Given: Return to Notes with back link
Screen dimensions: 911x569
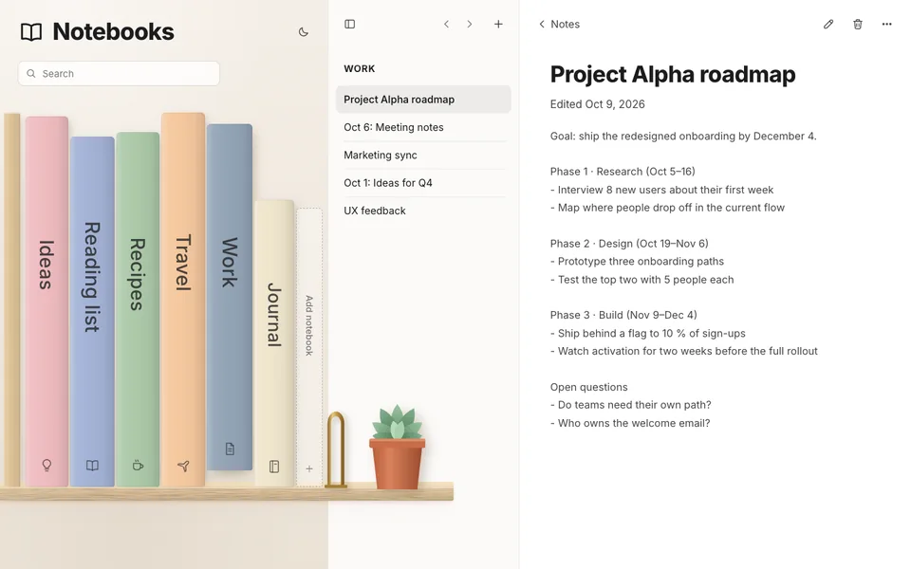Looking at the screenshot, I should 559,24.
